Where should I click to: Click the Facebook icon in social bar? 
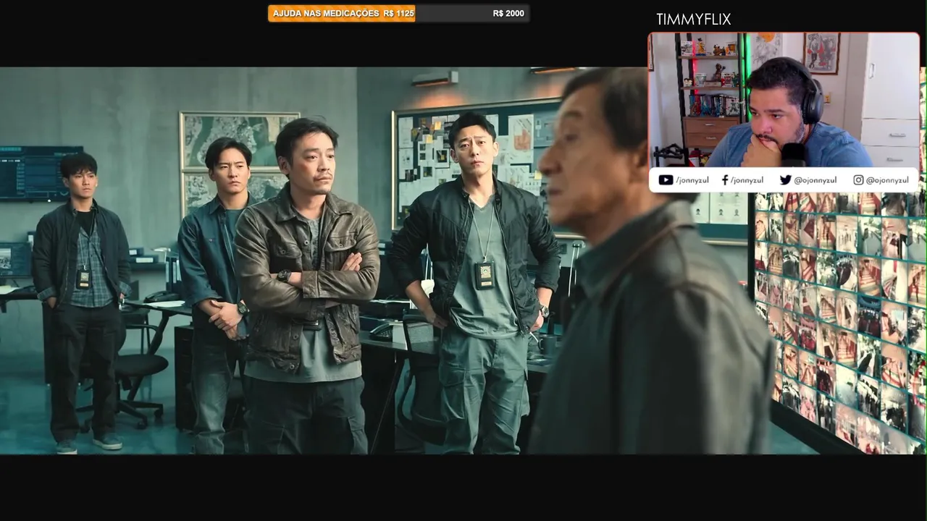click(724, 180)
